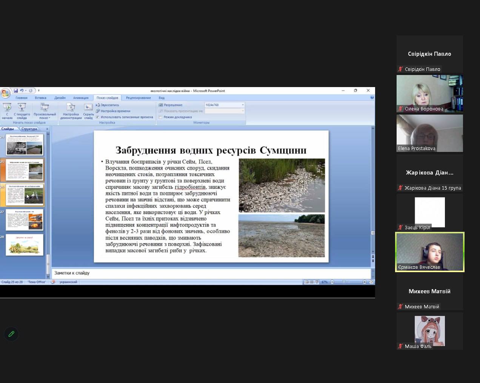Click Скрыть слайд hide slide icon
Viewport: 480px width, 383px height.
coord(88,107)
